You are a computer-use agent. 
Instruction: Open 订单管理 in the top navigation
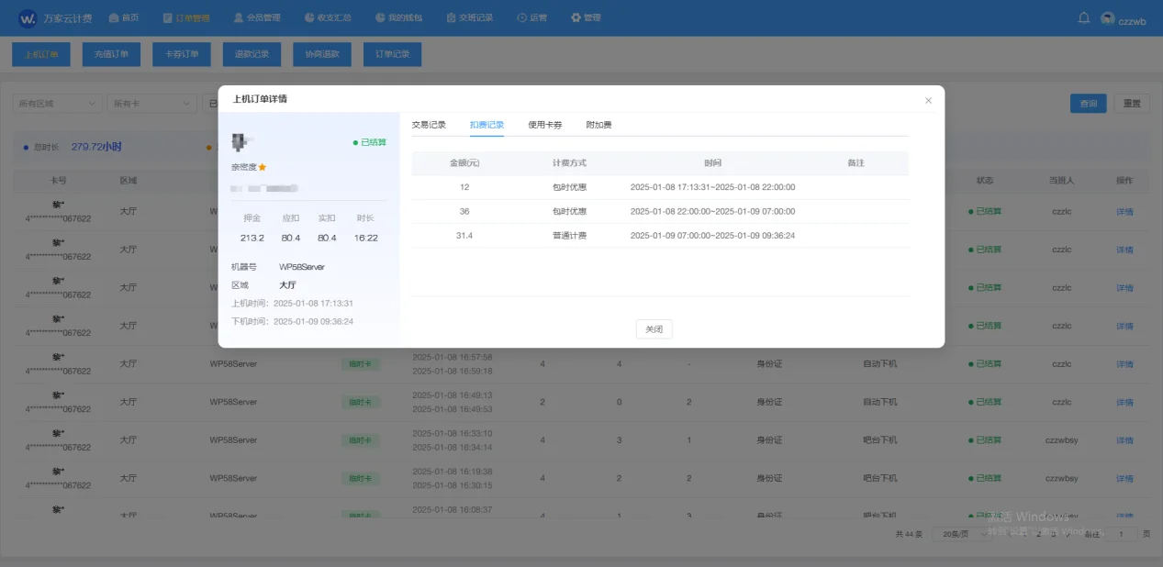(x=185, y=17)
